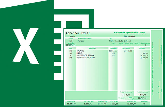
Task: Select the 'Aprender Excel' title
Action: [78, 33]
